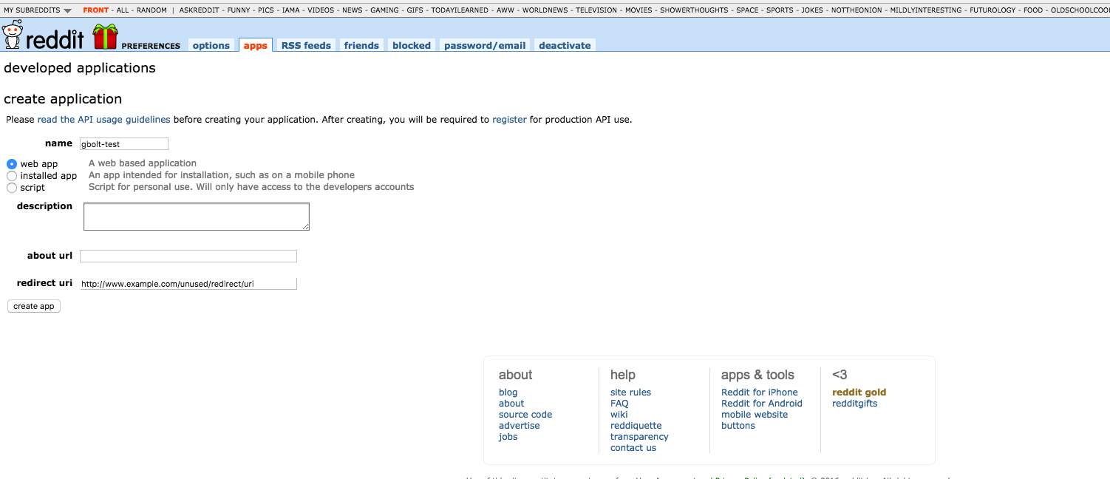The height and width of the screenshot is (479, 1110).
Task: Open the blocked tab
Action: point(412,45)
